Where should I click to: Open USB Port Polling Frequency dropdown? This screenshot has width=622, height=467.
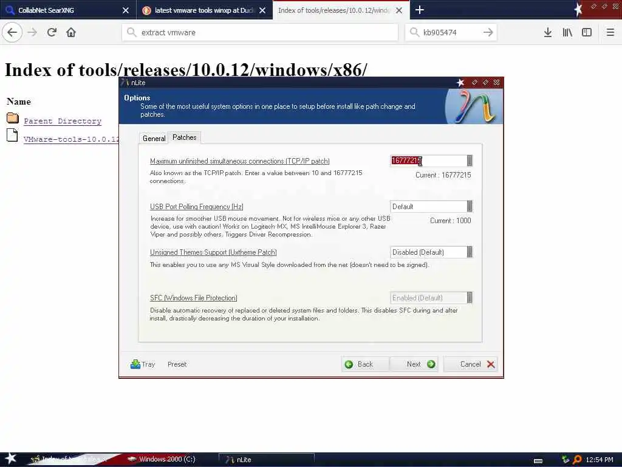tap(470, 206)
